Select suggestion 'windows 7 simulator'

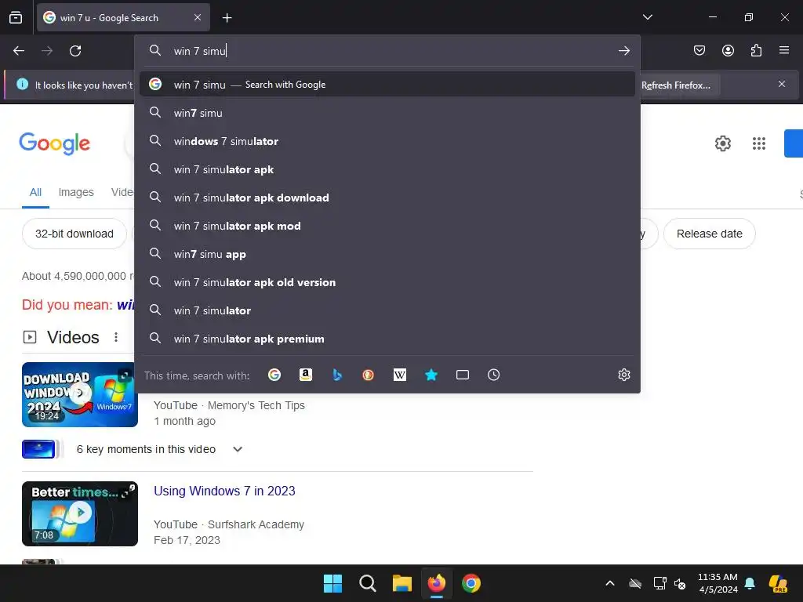pos(387,141)
